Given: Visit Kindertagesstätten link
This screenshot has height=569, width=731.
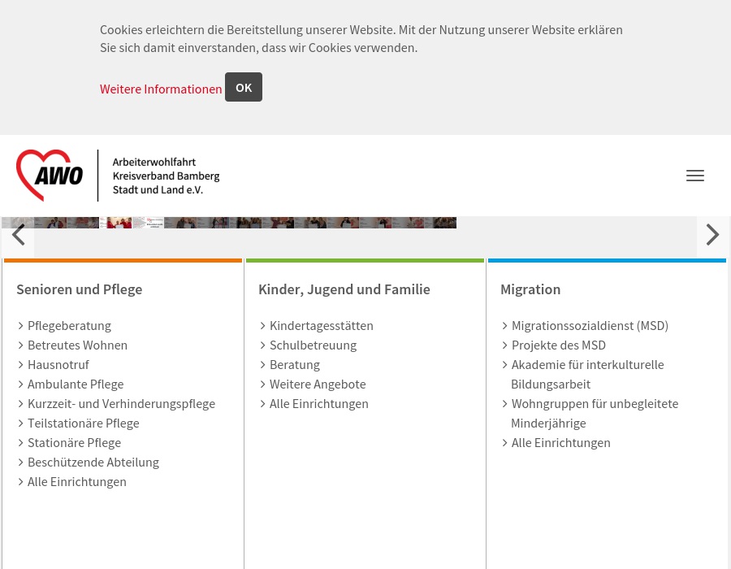Looking at the screenshot, I should point(322,326).
